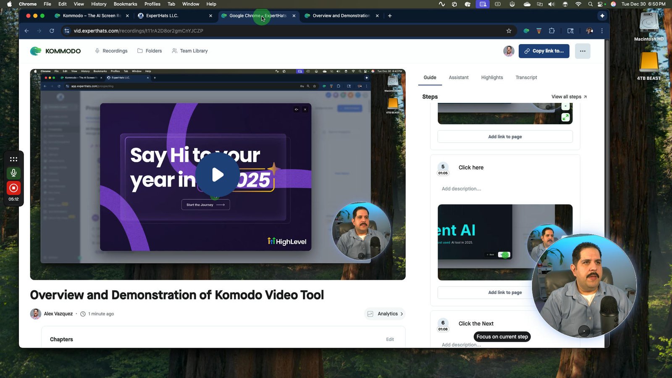The image size is (672, 378).
Task: Switch to the Guide tab
Action: tap(430, 77)
